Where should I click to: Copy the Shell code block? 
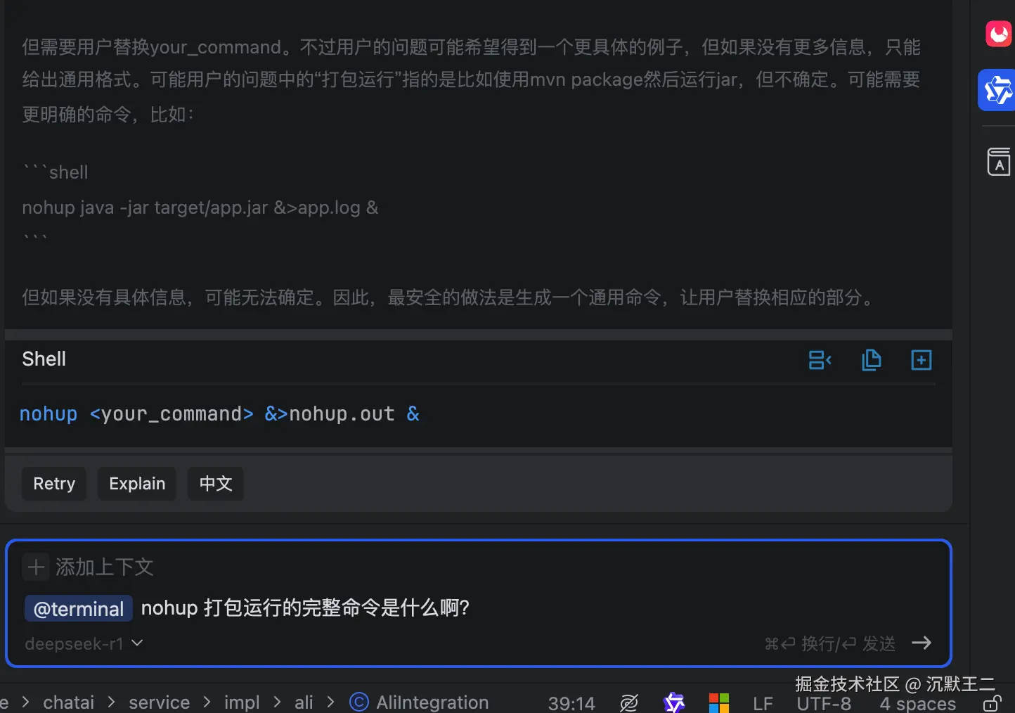click(x=871, y=360)
